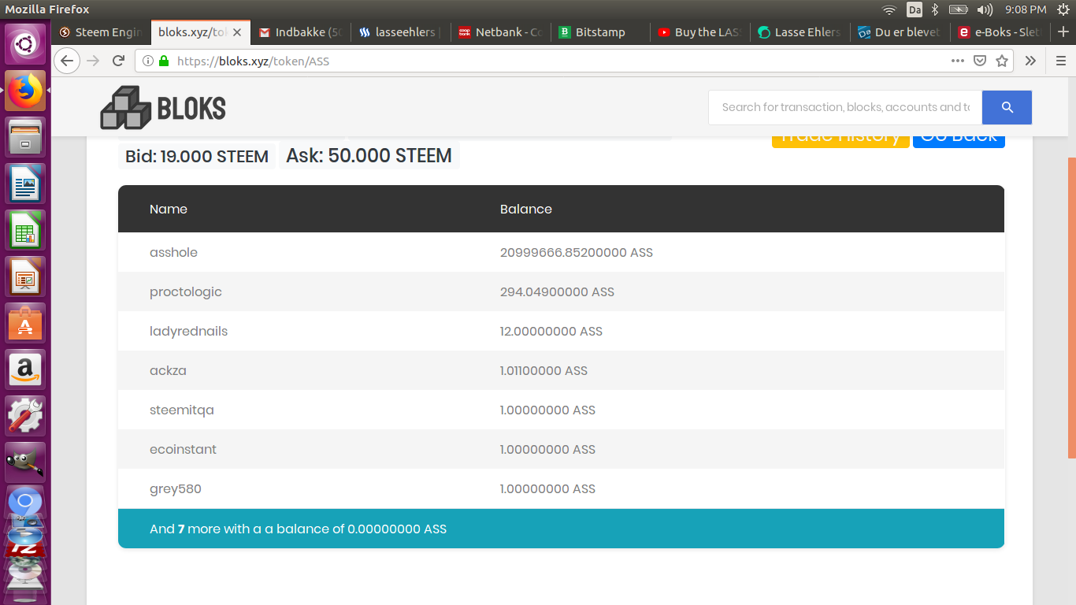
Task: Open page actions three-dots menu
Action: pyautogui.click(x=958, y=61)
